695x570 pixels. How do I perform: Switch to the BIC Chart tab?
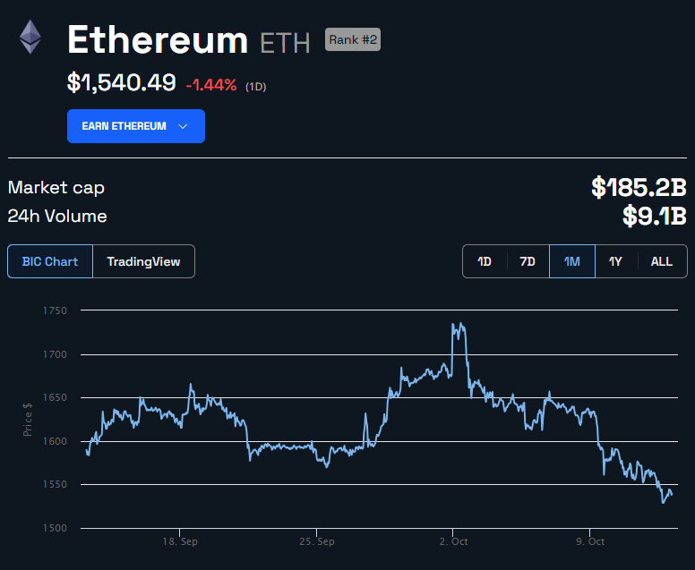click(x=50, y=261)
